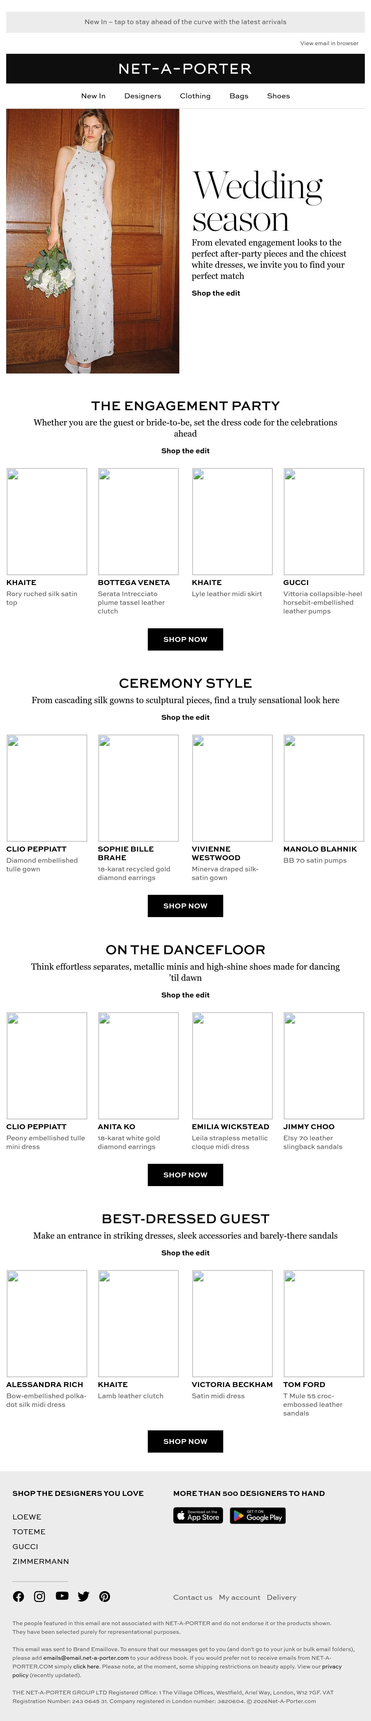Go to the New In navigation item
Image resolution: width=371 pixels, height=1721 pixels.
tap(93, 96)
